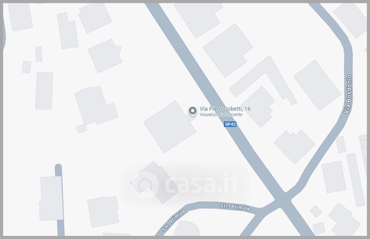Click the casa.it watermark text
The image size is (370, 239).
tap(203, 185)
